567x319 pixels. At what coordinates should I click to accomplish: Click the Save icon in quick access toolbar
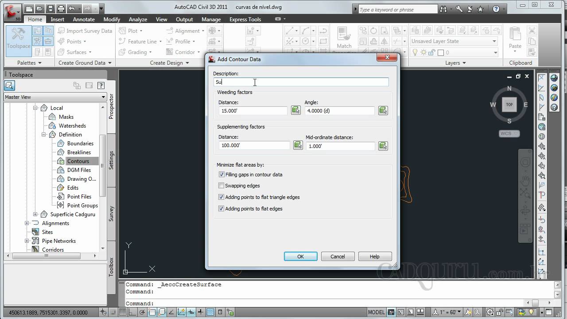point(50,8)
